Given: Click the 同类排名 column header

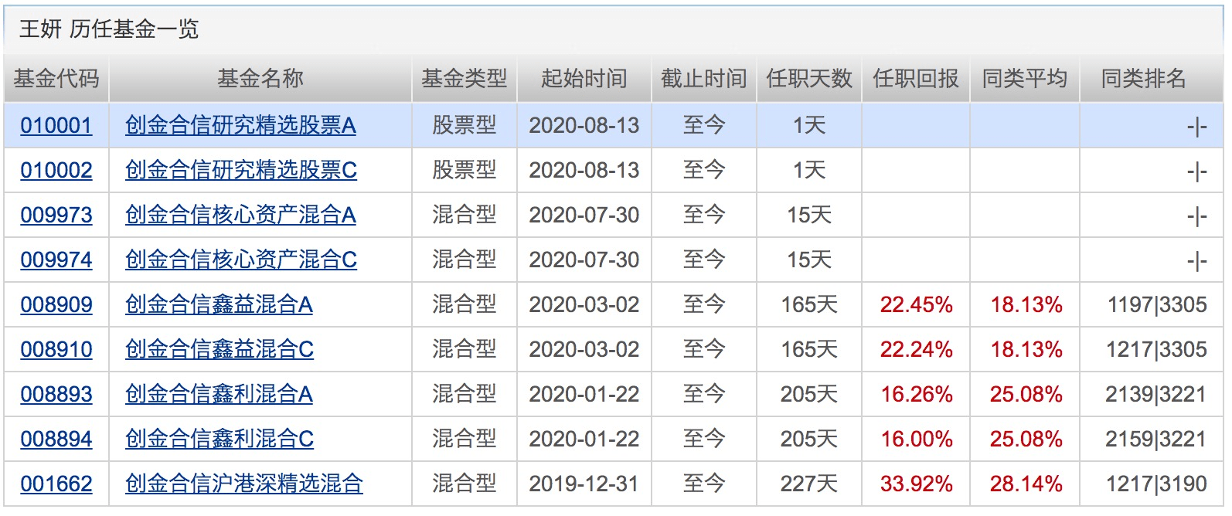Looking at the screenshot, I should [x=1144, y=79].
